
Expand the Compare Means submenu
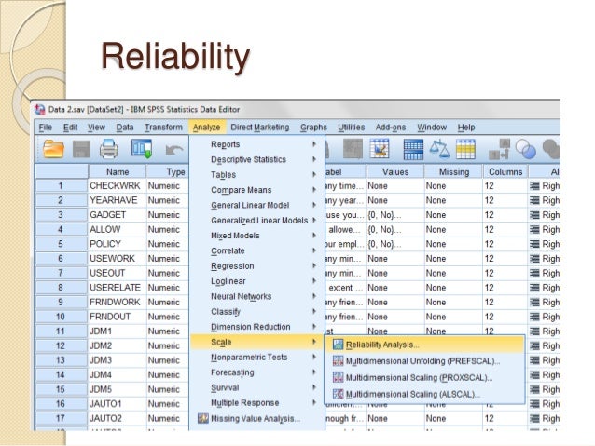pos(257,190)
